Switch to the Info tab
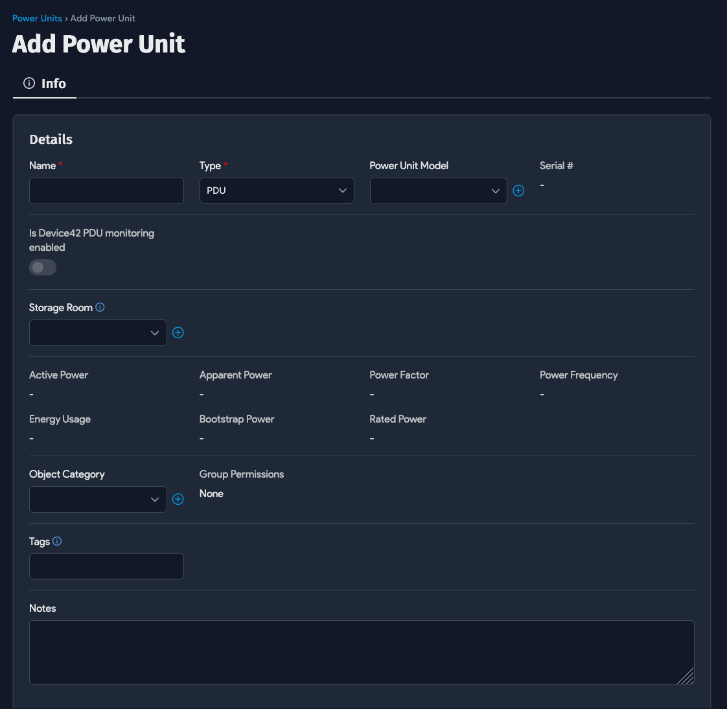 [53, 83]
